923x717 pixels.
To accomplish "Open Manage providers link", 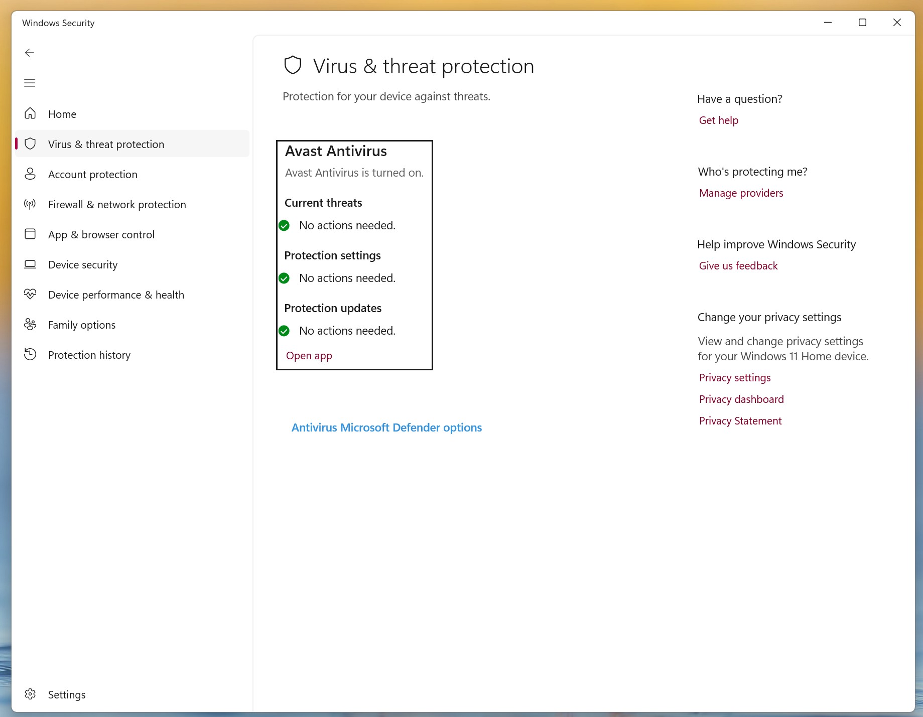I will 741,193.
